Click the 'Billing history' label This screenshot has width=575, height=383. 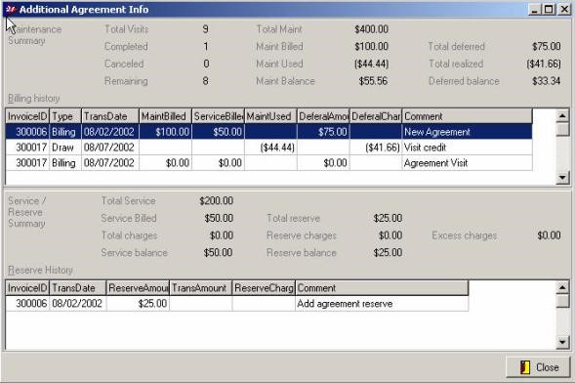[x=34, y=99]
